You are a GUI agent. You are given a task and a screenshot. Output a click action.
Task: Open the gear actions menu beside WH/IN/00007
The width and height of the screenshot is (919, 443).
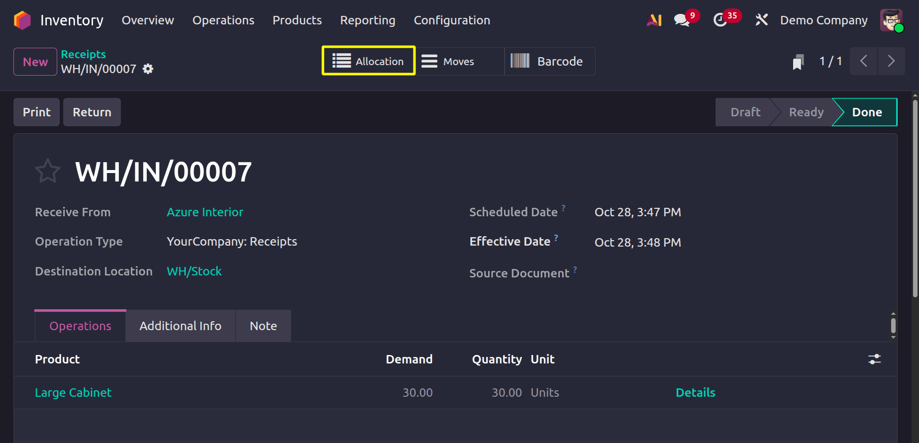click(x=148, y=69)
